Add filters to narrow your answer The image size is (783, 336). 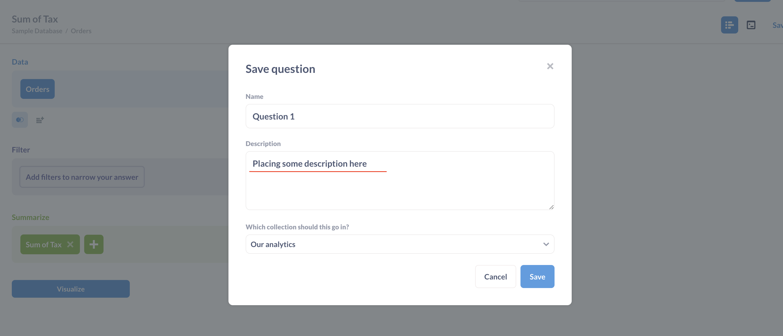[x=82, y=177]
